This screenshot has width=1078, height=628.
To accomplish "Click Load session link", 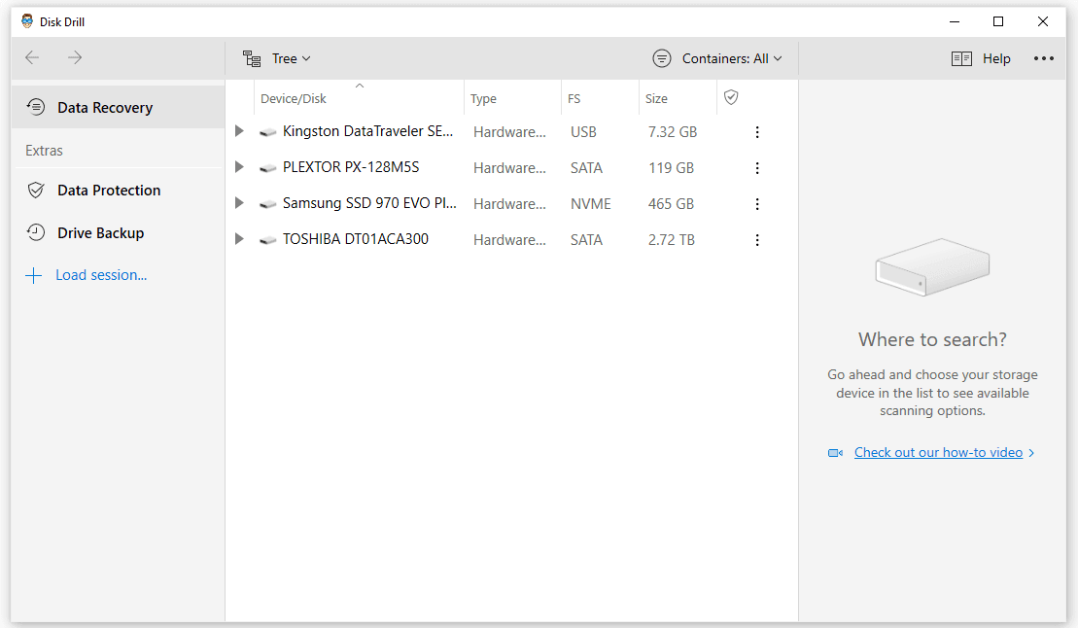I will coord(101,275).
